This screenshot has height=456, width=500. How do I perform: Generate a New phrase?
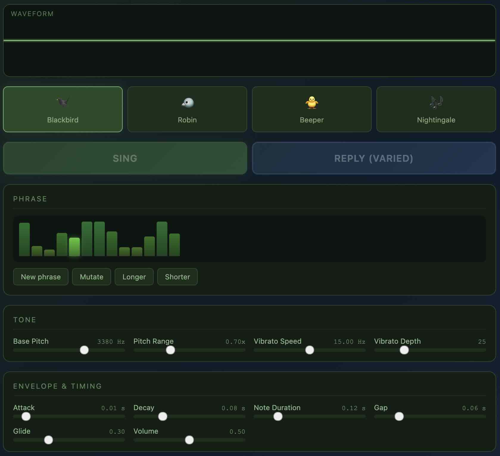[x=41, y=277]
